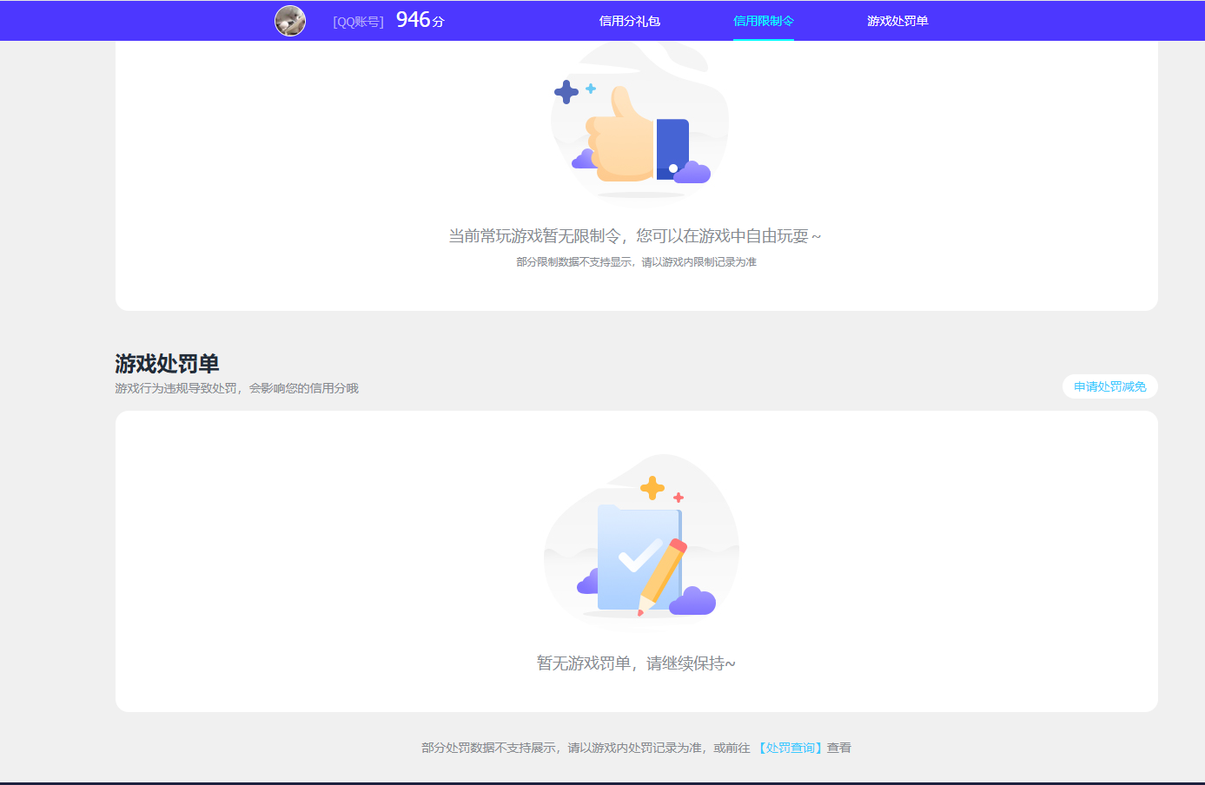Open the 信用分礼包 tab
The image size is (1205, 785).
click(630, 21)
